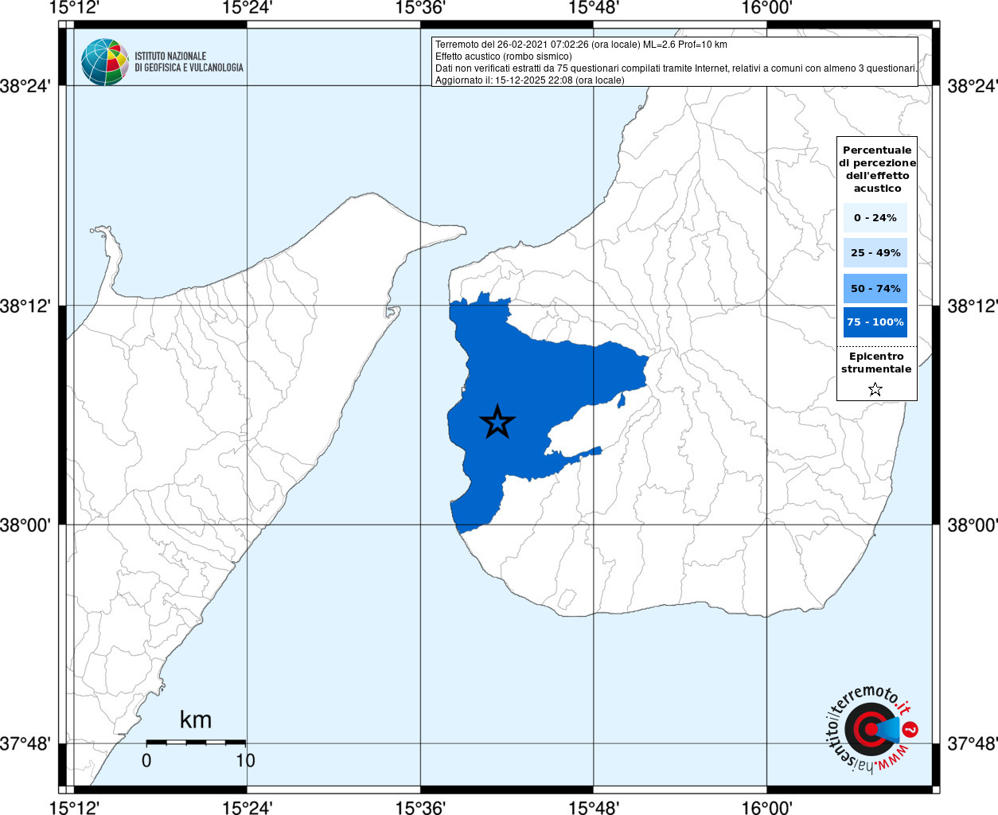Click the 'Epicentro strumentale' legend label
This screenshot has height=815, width=998.
876,363
